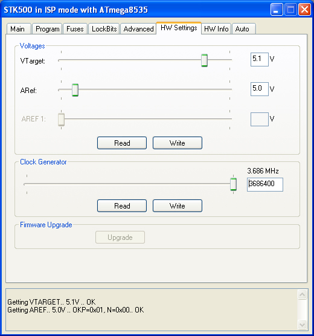The width and height of the screenshot is (314, 336).
Task: Click the ARef slider handle
Action: pyautogui.click(x=75, y=90)
